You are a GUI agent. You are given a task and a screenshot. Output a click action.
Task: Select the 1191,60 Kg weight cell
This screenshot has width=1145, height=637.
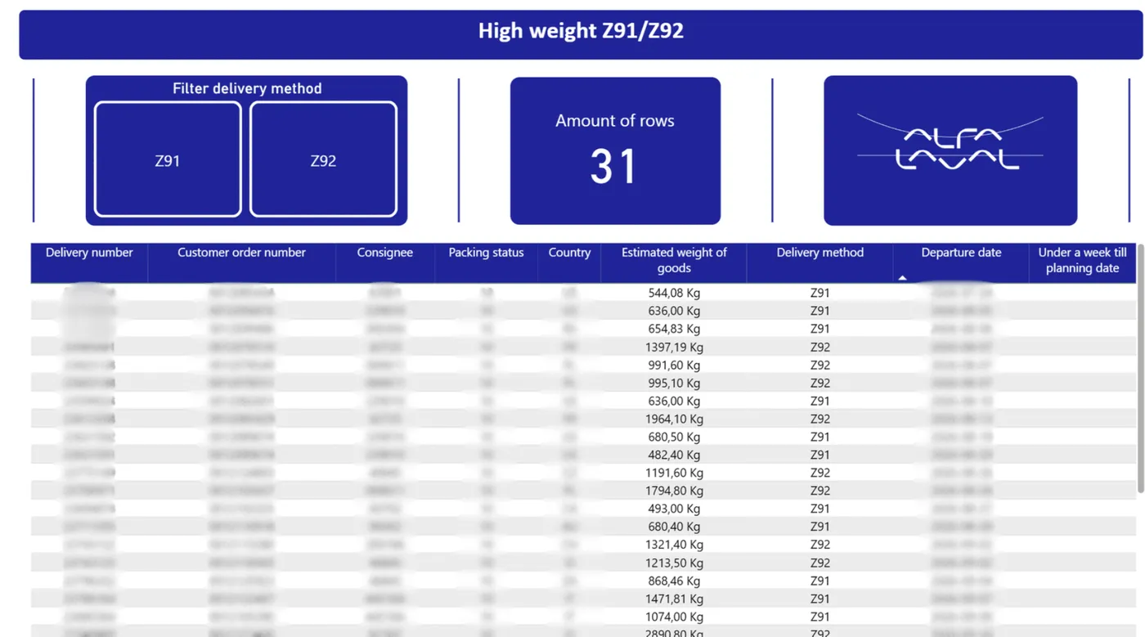[674, 473]
